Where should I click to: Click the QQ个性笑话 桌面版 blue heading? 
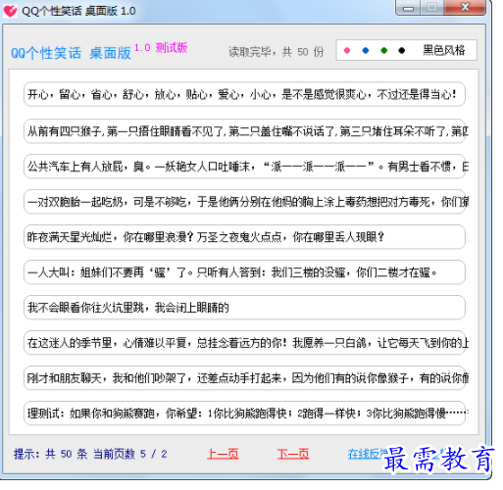pyautogui.click(x=71, y=53)
